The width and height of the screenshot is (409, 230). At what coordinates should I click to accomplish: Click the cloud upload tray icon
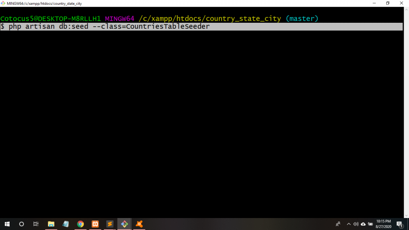tap(363, 224)
